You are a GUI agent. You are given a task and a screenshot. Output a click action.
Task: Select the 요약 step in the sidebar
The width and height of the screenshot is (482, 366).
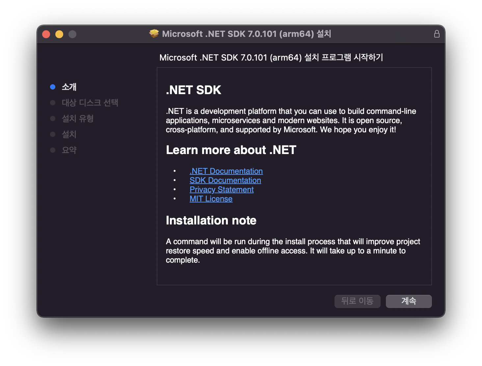point(69,150)
